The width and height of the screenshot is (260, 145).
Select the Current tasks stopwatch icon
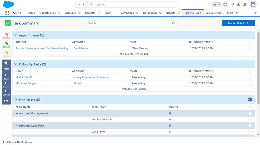click(6, 44)
